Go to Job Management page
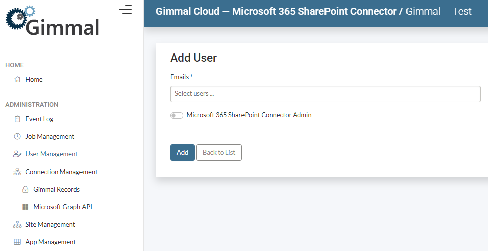The height and width of the screenshot is (251, 488). click(x=50, y=137)
